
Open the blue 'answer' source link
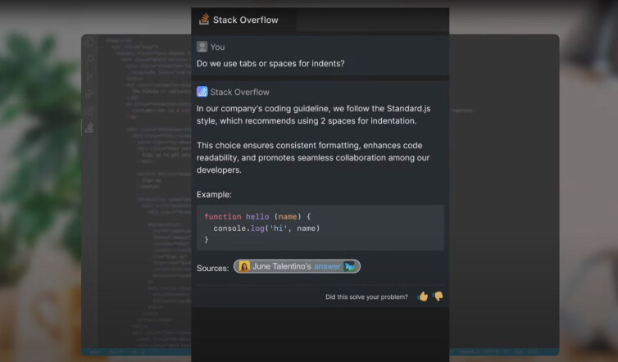(x=327, y=267)
